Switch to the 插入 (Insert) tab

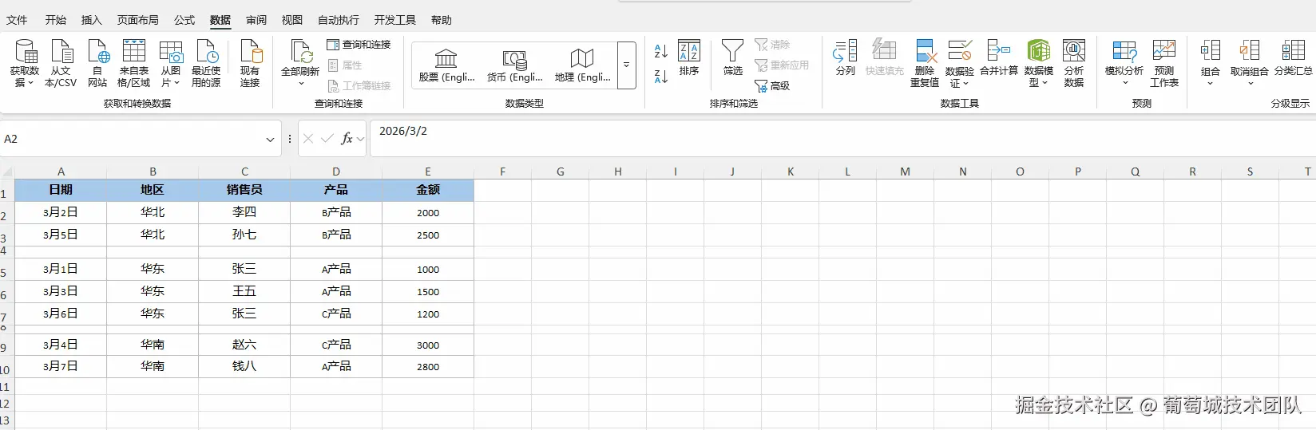(92, 20)
